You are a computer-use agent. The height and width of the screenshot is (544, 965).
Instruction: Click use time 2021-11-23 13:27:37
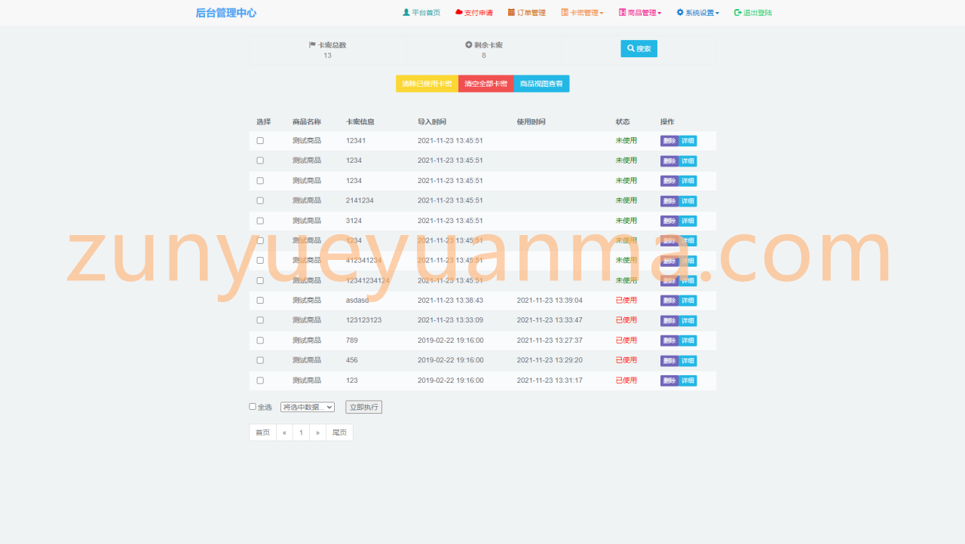(x=550, y=340)
